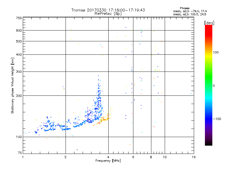Click the y-axis '500' tick label
Image resolution: width=228 pixels, height=171 pixels.
point(19,41)
